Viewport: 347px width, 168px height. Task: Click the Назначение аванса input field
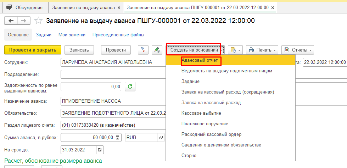[113, 101]
